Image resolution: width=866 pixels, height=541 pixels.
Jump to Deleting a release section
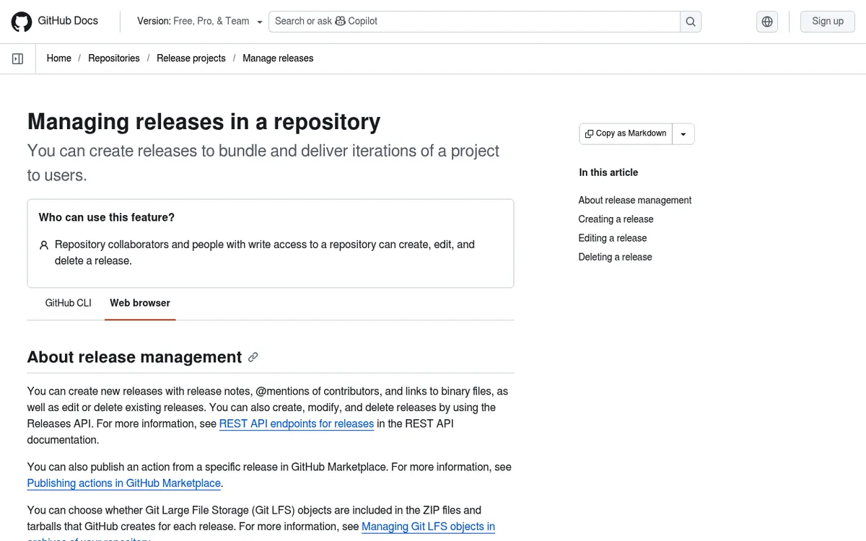point(615,257)
